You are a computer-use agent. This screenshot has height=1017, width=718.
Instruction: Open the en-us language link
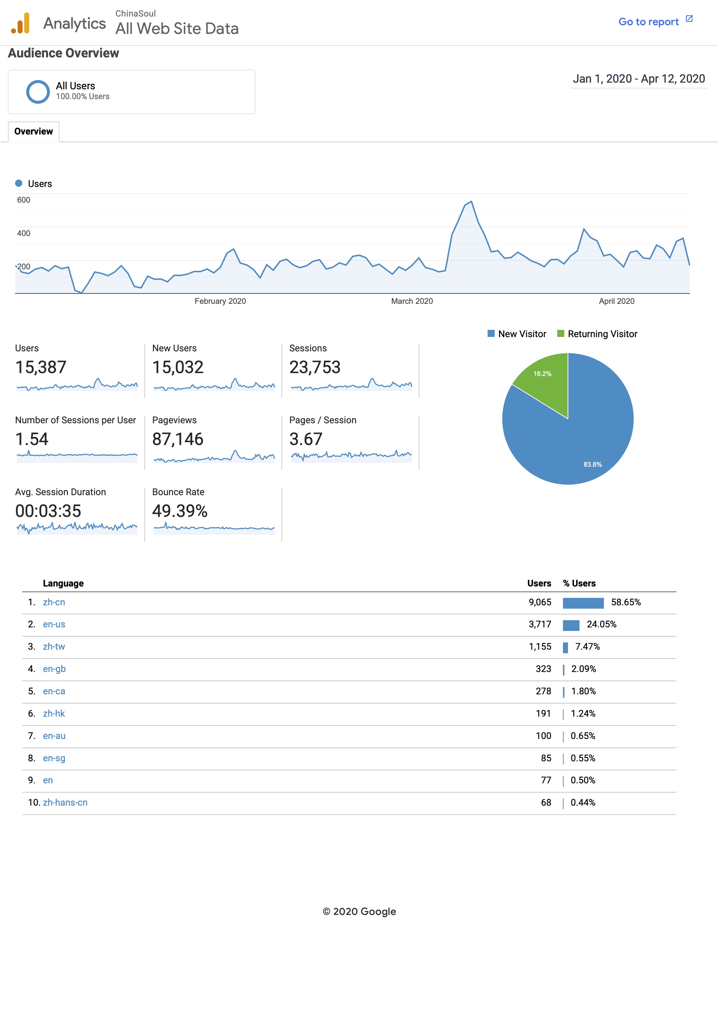click(54, 624)
